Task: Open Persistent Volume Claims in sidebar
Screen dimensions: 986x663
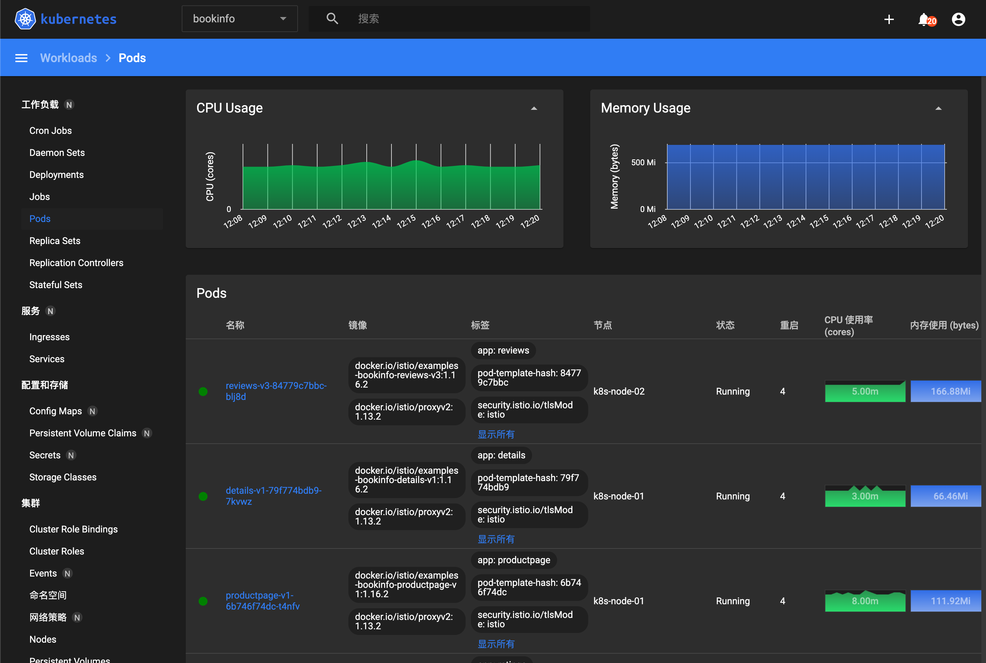Action: click(x=83, y=433)
